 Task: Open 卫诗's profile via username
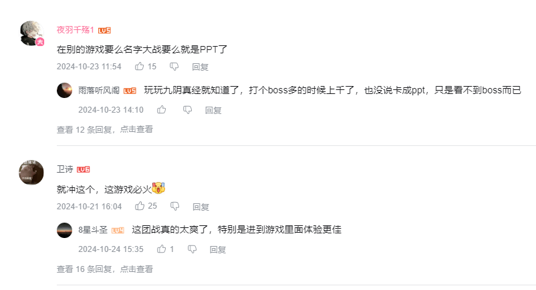pos(65,169)
